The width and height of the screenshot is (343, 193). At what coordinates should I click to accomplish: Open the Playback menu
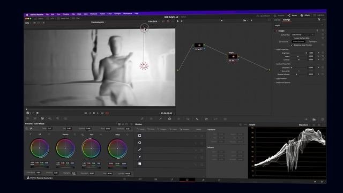pyautogui.click(x=94, y=14)
